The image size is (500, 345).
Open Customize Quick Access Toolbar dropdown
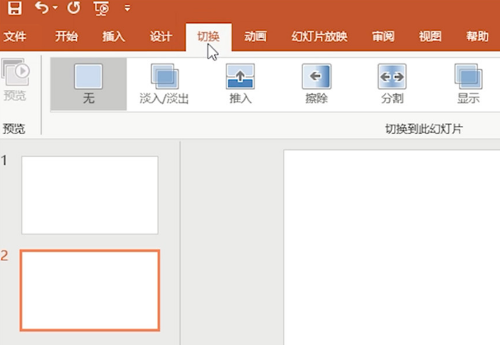127,8
